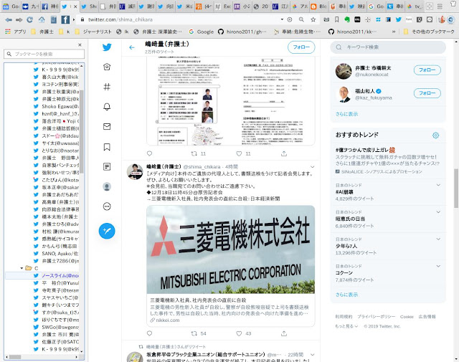
Task: Open options chevron for コクーン trend
Action: click(438, 266)
